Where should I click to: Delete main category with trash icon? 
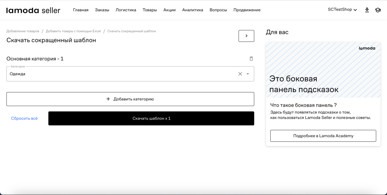point(251,59)
